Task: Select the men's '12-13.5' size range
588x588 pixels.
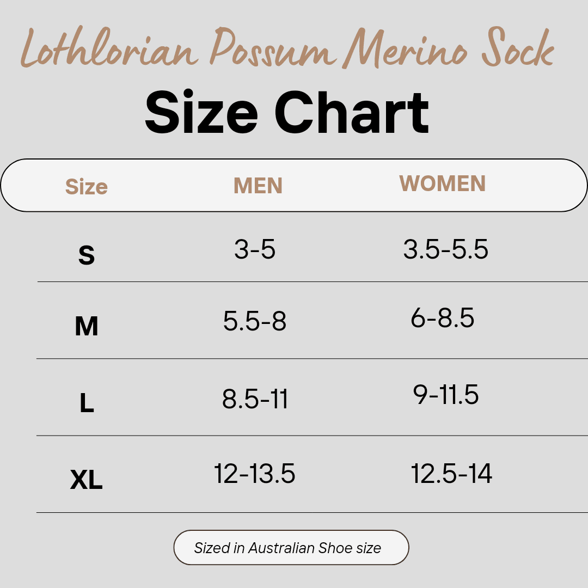Action: click(255, 474)
